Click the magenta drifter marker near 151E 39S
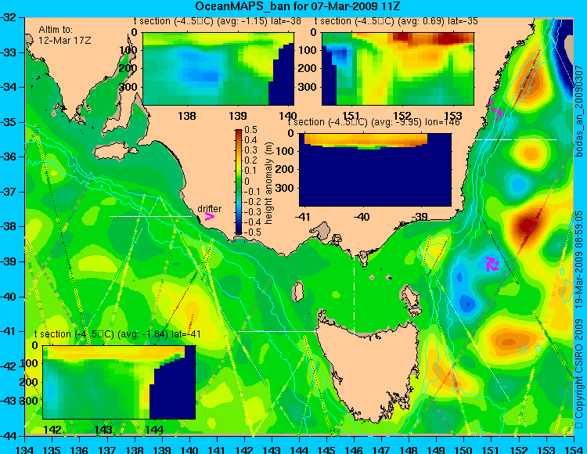 pos(492,264)
